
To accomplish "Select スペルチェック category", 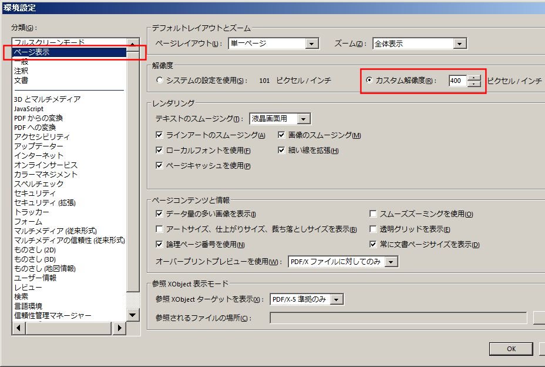I will [39, 184].
